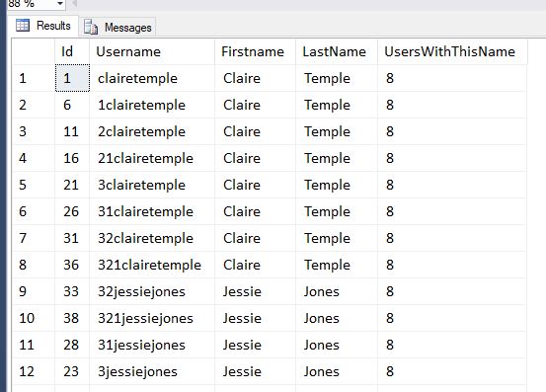Click the UsersWithThisName column header
Screen dimensions: 546x392
click(x=452, y=52)
